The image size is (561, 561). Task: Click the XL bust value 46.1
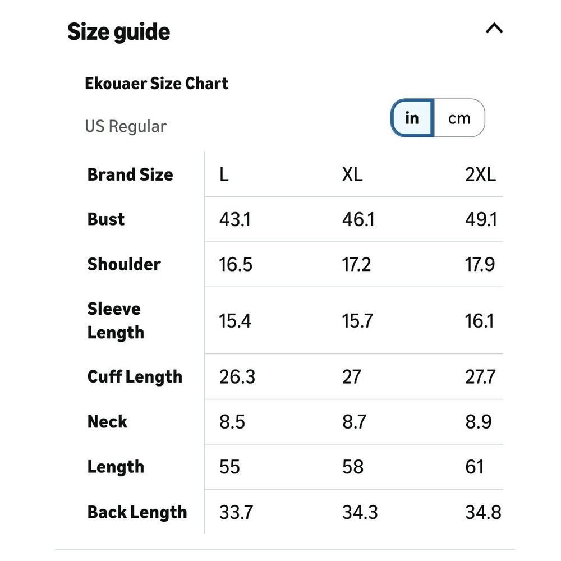coord(358,219)
